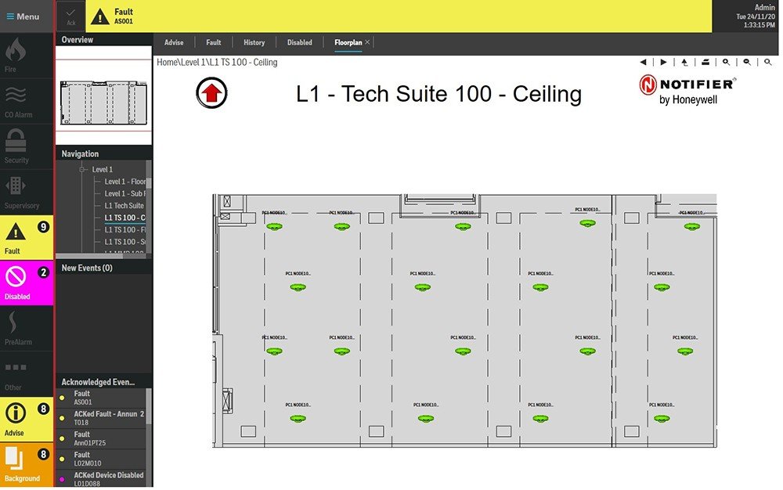The height and width of the screenshot is (490, 783).
Task: Collapse the Level 1 tree node
Action: 81,170
